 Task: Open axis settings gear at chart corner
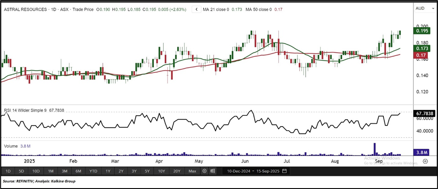(x=425, y=161)
